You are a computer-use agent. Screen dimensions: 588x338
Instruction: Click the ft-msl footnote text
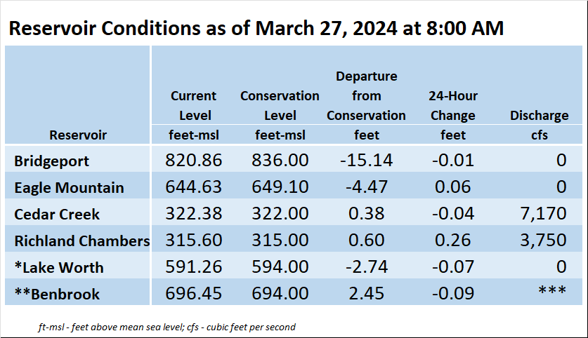(x=166, y=327)
